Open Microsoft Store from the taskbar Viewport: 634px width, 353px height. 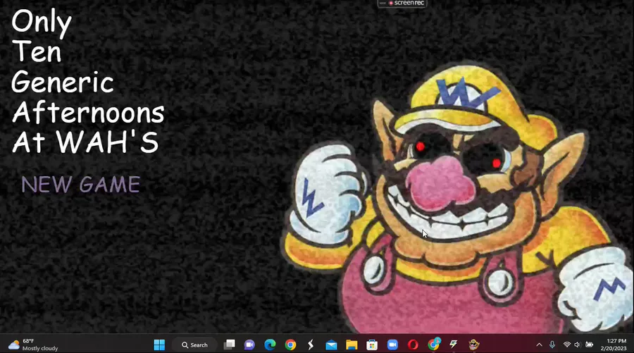pyautogui.click(x=372, y=345)
